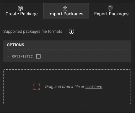Click inside the dashed file drop zone

pos(67,87)
